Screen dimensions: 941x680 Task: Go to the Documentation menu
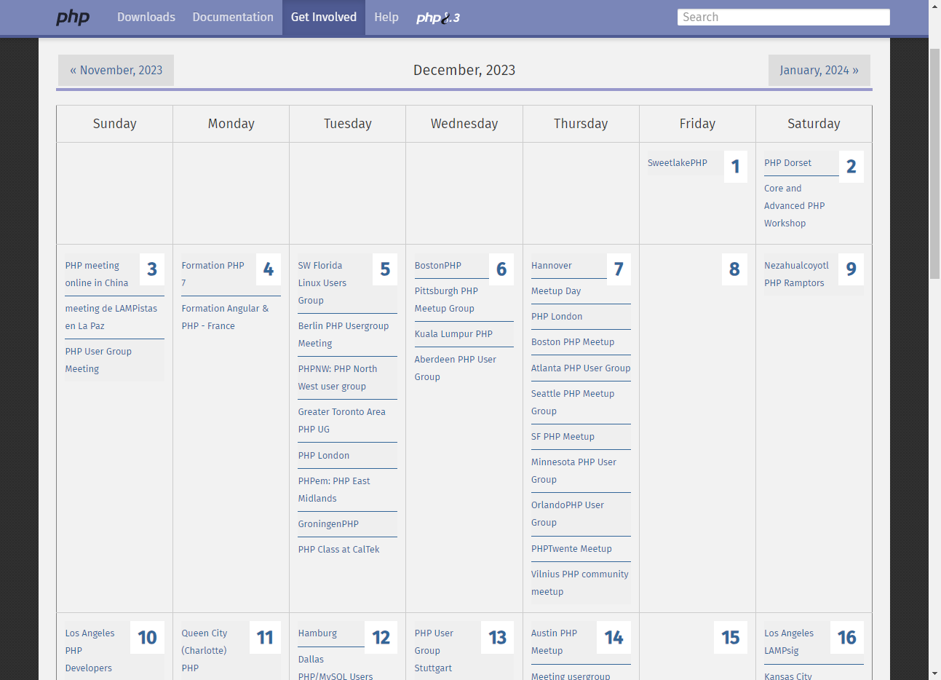[x=233, y=17]
